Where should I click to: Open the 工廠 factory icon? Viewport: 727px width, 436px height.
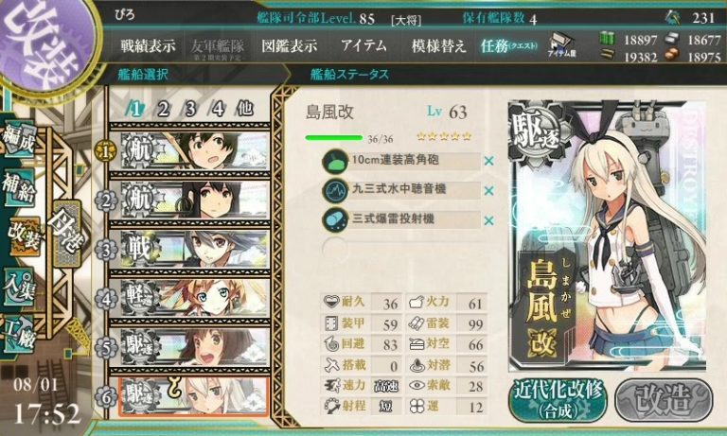[19, 333]
